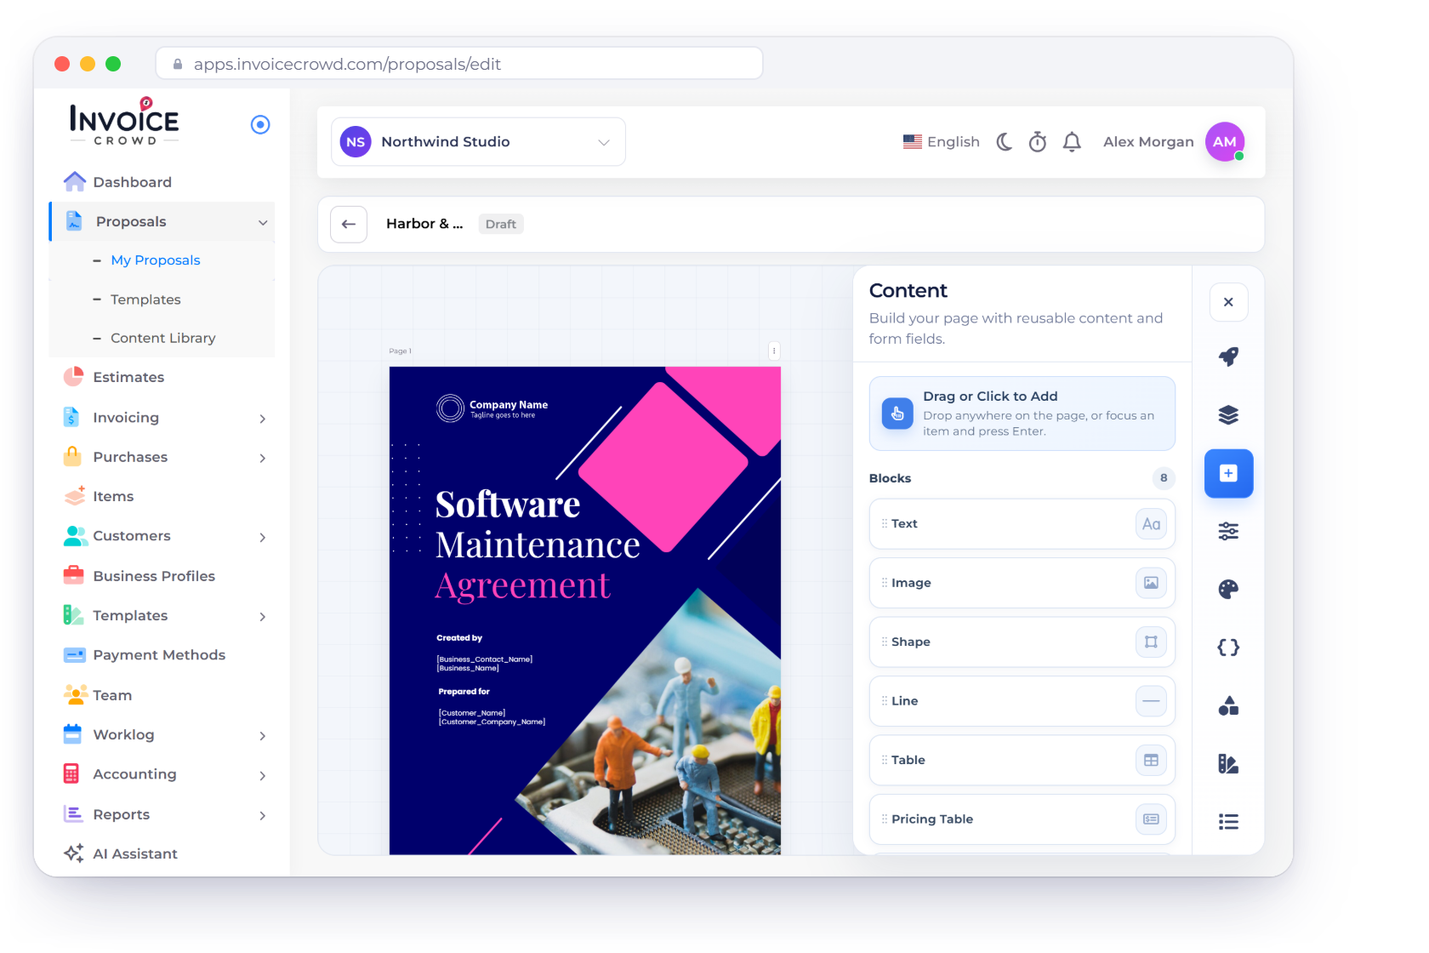Add an Image block

tap(1022, 583)
